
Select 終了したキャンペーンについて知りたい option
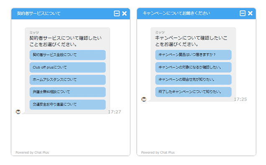[193, 92]
